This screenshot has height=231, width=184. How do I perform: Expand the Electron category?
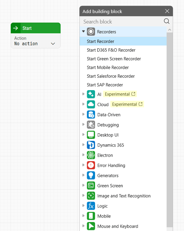pos(83,155)
